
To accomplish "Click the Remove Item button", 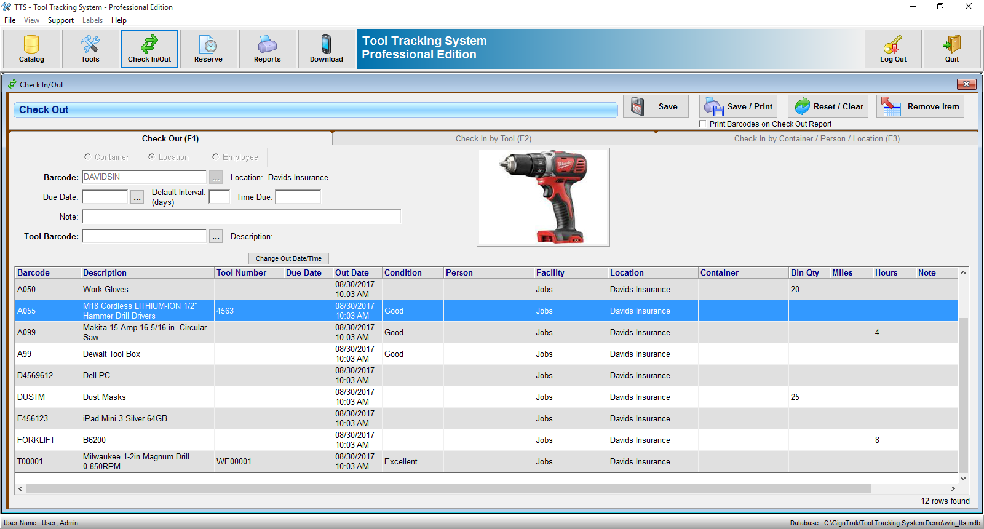I will [x=920, y=106].
